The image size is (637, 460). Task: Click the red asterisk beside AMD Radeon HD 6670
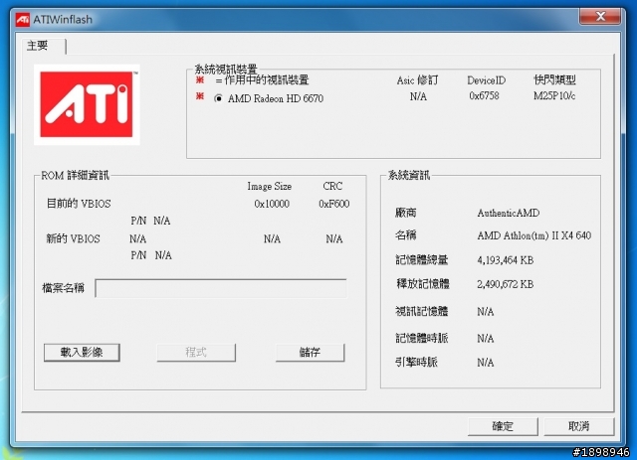pyautogui.click(x=199, y=95)
